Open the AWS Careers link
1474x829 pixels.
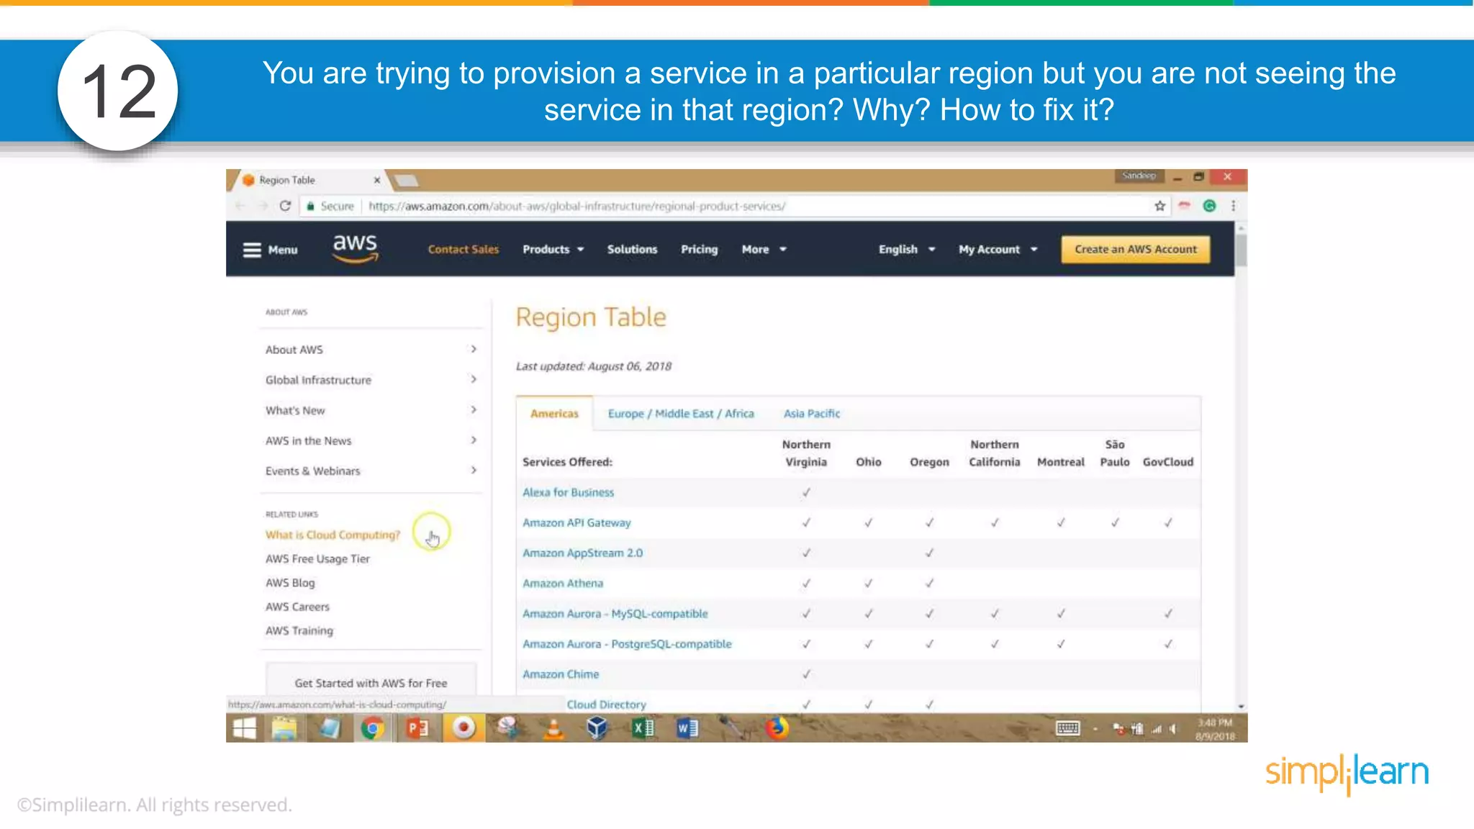(x=297, y=607)
